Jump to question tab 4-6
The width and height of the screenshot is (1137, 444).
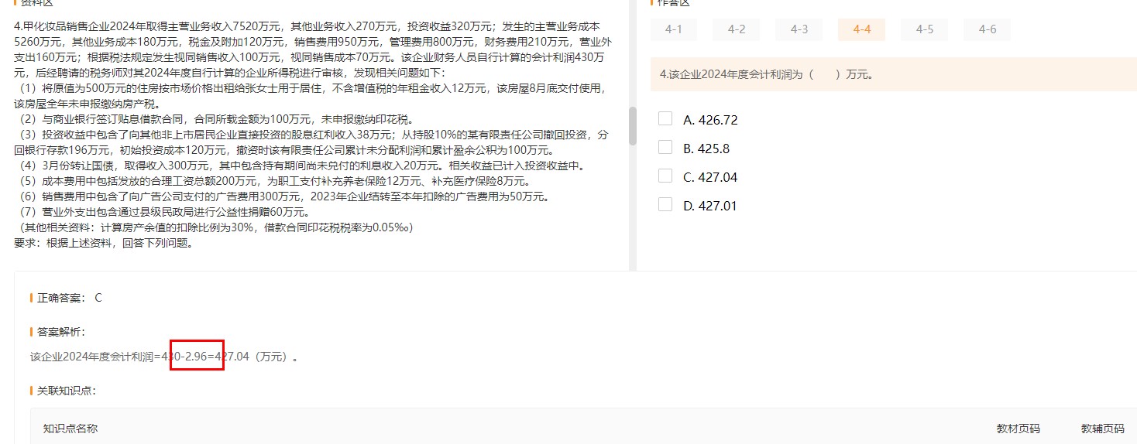pos(987,29)
